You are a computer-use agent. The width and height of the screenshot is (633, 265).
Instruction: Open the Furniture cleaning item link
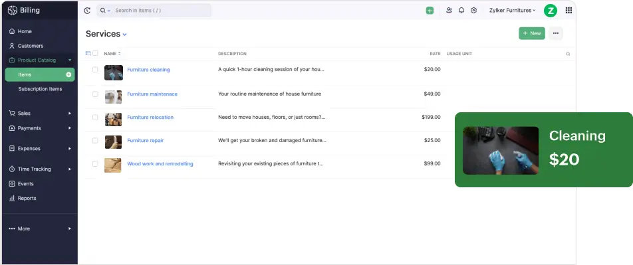[148, 69]
